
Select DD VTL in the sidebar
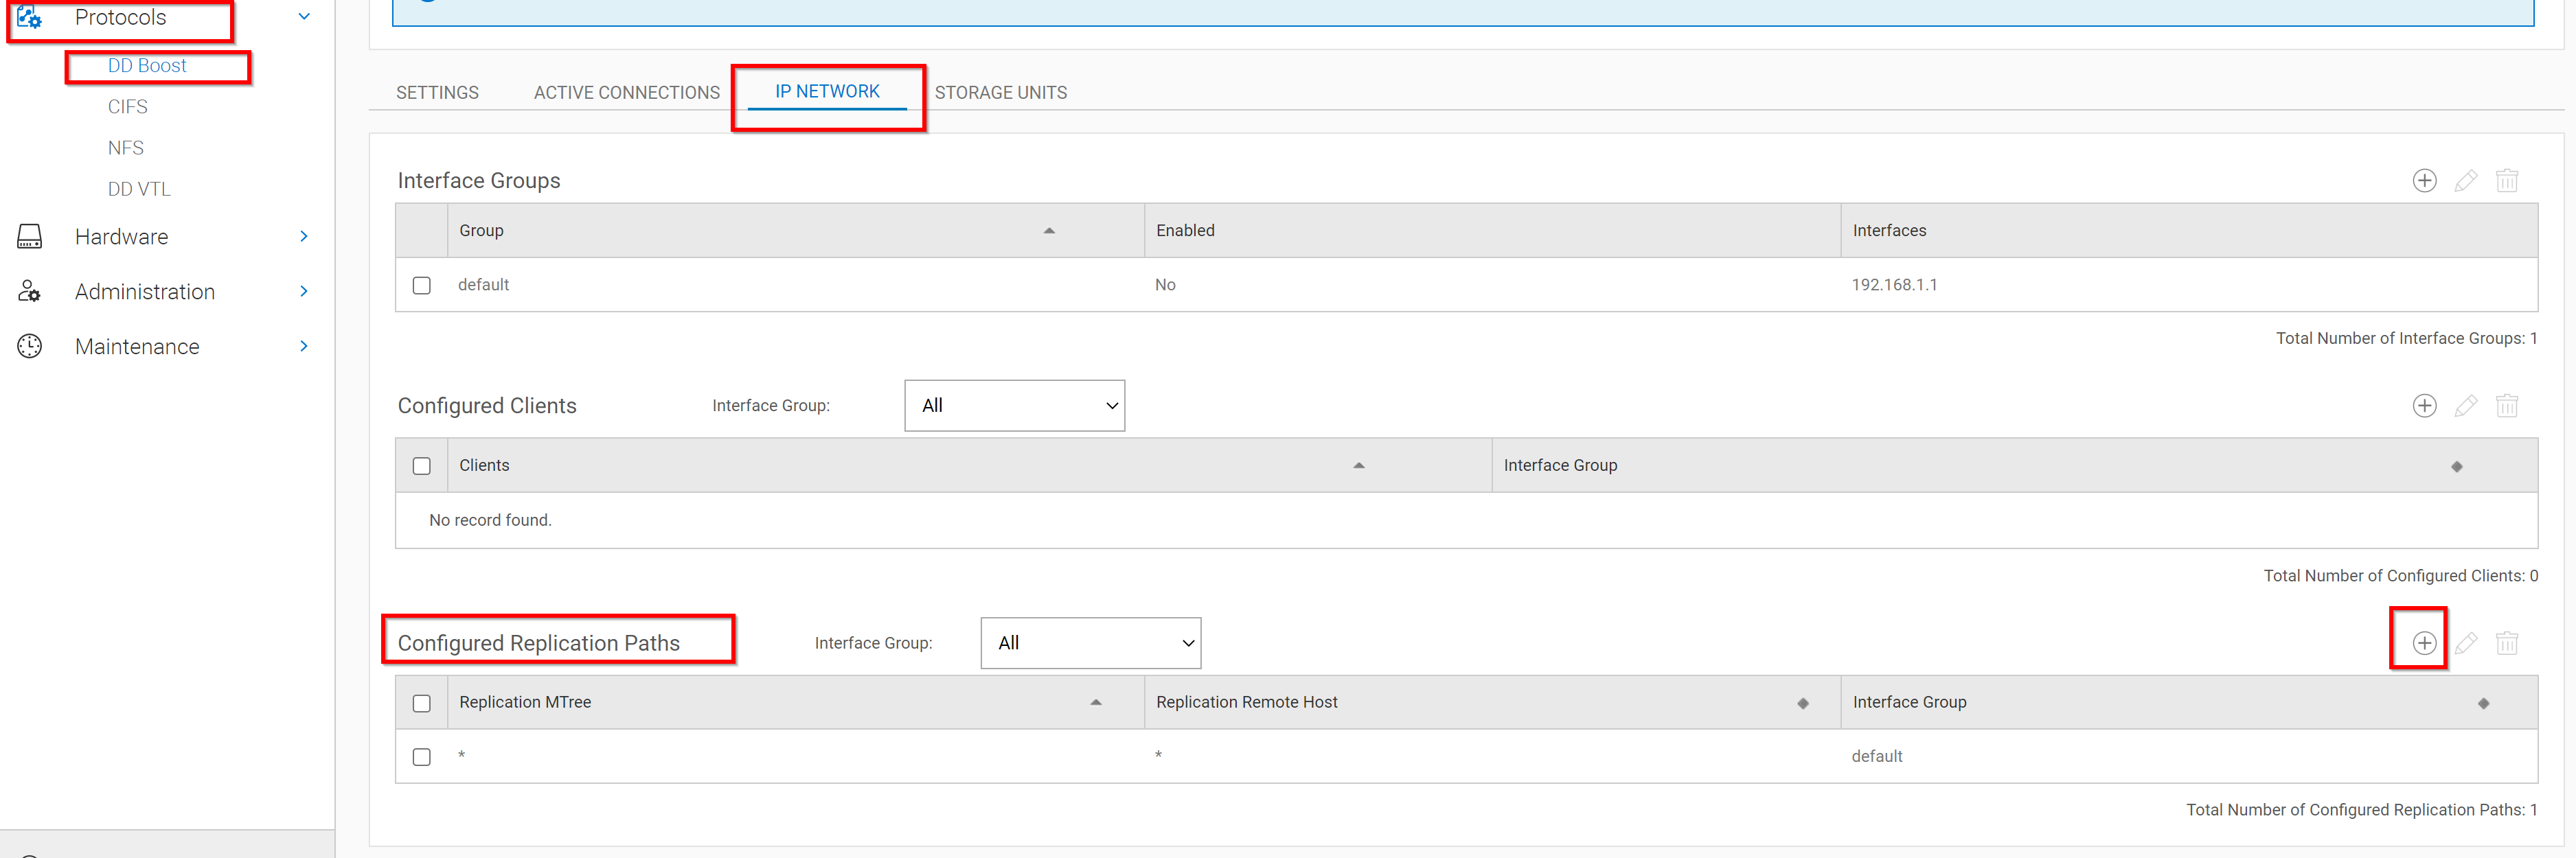(x=138, y=188)
